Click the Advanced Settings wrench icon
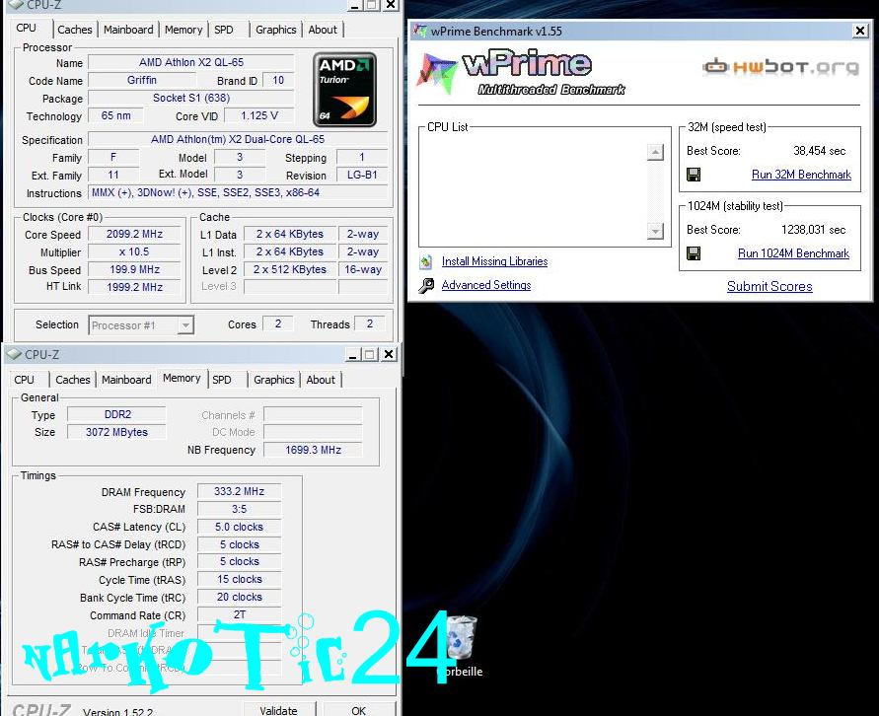Image resolution: width=879 pixels, height=716 pixels. [x=426, y=286]
